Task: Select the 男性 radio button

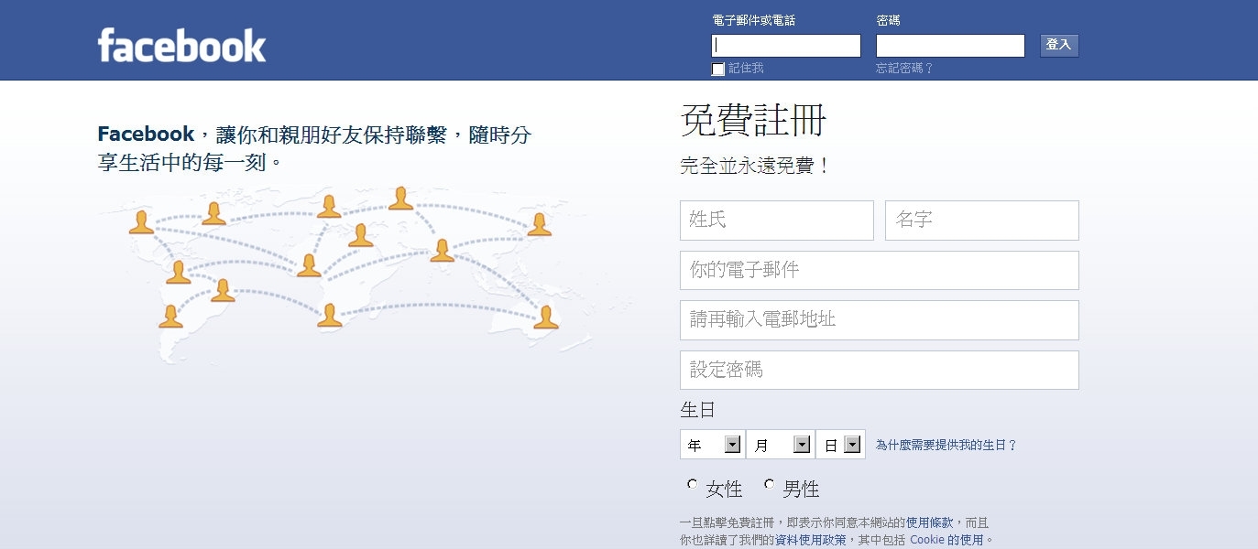Action: tap(769, 484)
